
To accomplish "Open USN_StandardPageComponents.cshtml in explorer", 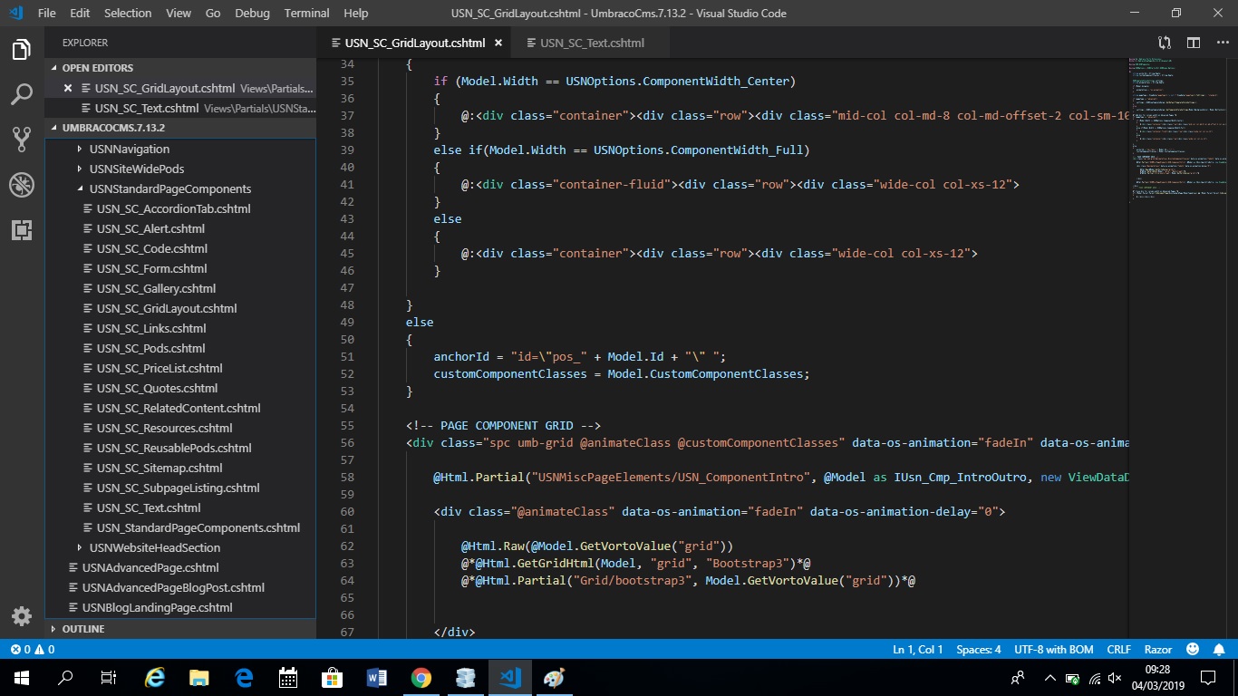I will point(198,527).
